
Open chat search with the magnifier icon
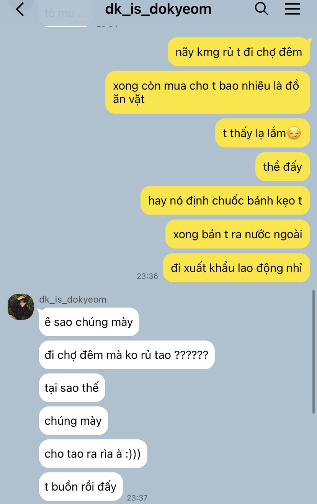261,8
